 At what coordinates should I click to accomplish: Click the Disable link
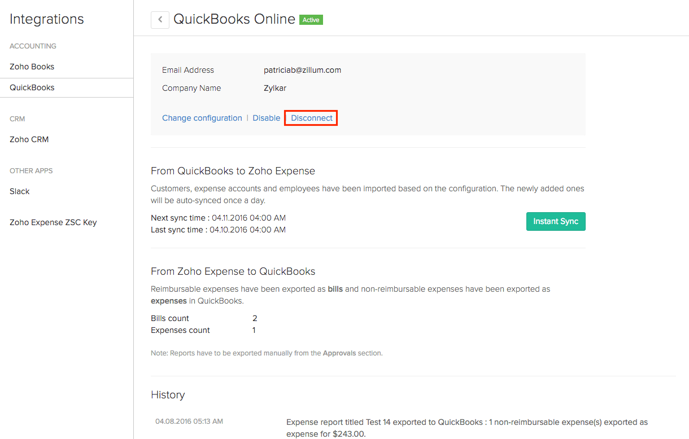pos(267,118)
